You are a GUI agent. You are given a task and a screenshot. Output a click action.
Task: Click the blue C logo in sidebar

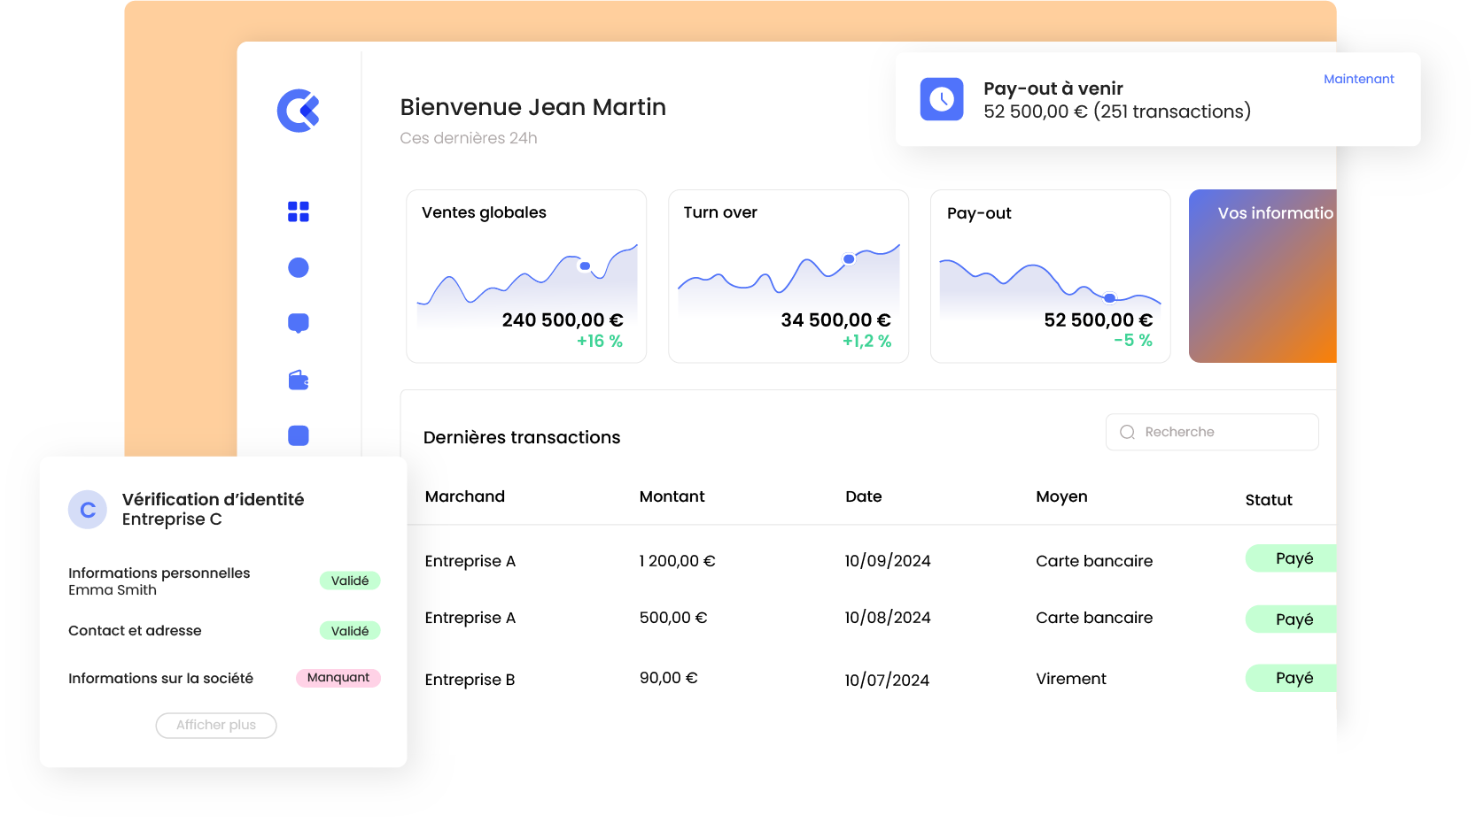coord(298,111)
